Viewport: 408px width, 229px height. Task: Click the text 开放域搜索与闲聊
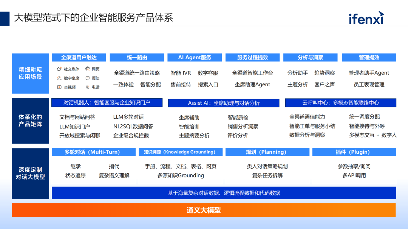tap(80, 136)
